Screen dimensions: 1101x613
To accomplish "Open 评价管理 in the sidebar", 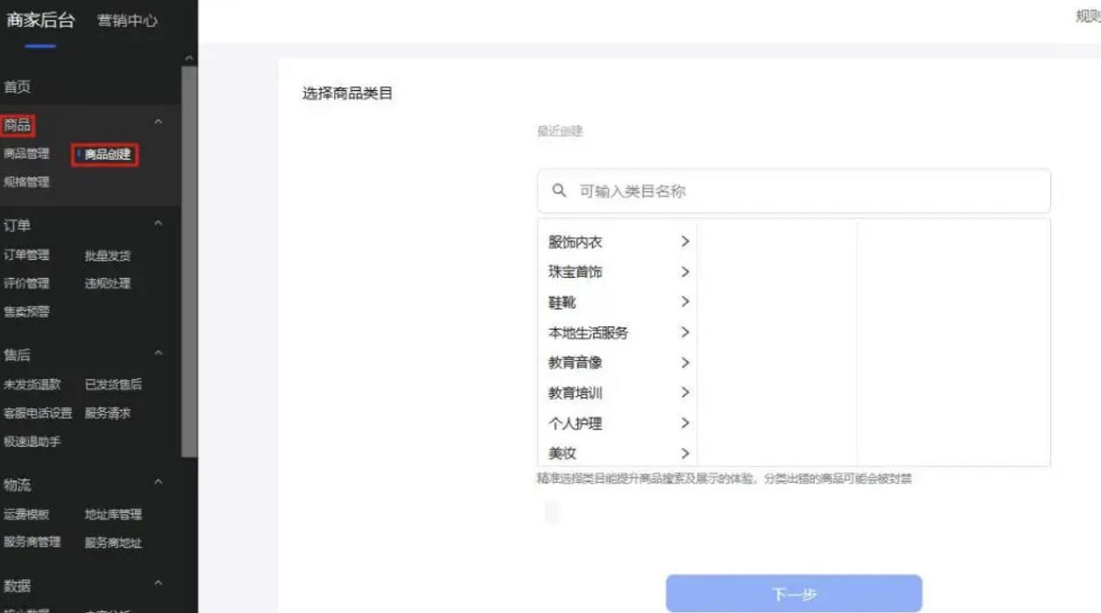I will pyautogui.click(x=26, y=283).
